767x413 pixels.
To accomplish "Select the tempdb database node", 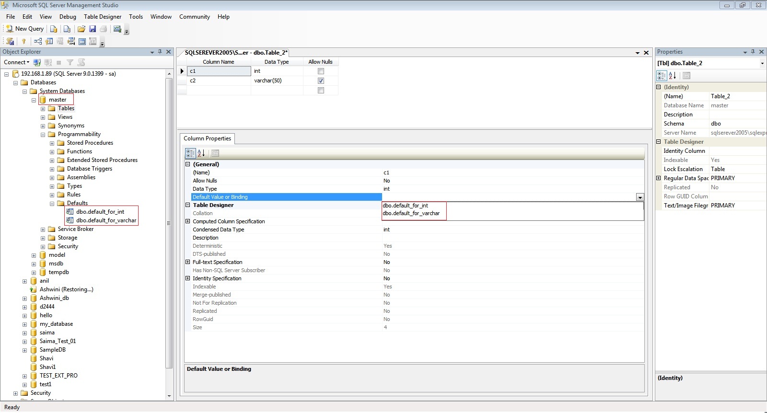I will pos(58,272).
